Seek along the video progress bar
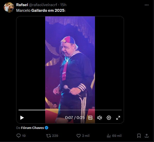Viewport: 154px width, 142px height. click(70, 110)
